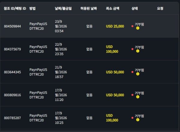The height and width of the screenshot is (132, 180).
Task: Click info icon for transaction 804375679
Action: tap(138, 51)
